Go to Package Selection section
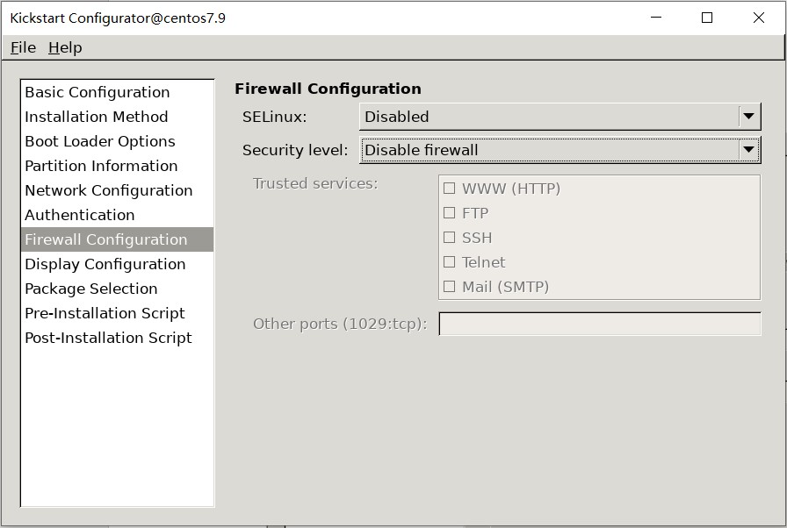Screen dimensions: 787x528 tap(91, 289)
